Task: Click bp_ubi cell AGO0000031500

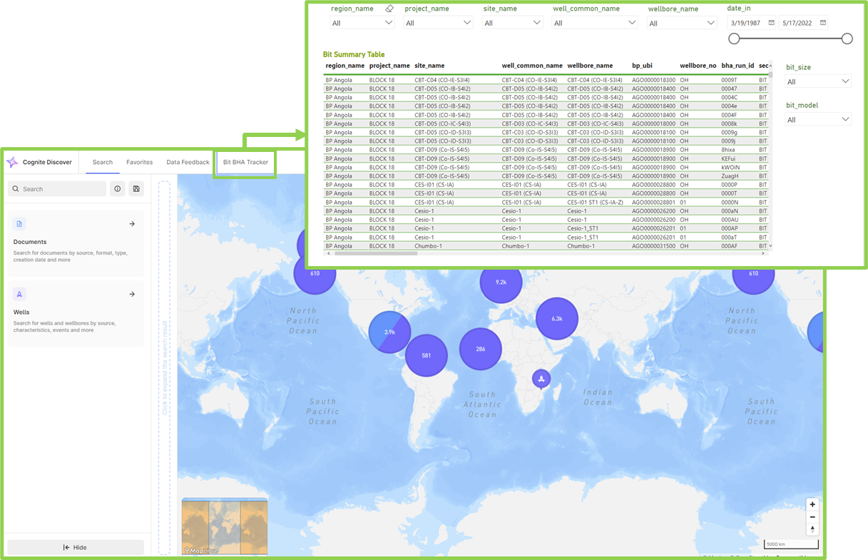Action: coord(653,246)
